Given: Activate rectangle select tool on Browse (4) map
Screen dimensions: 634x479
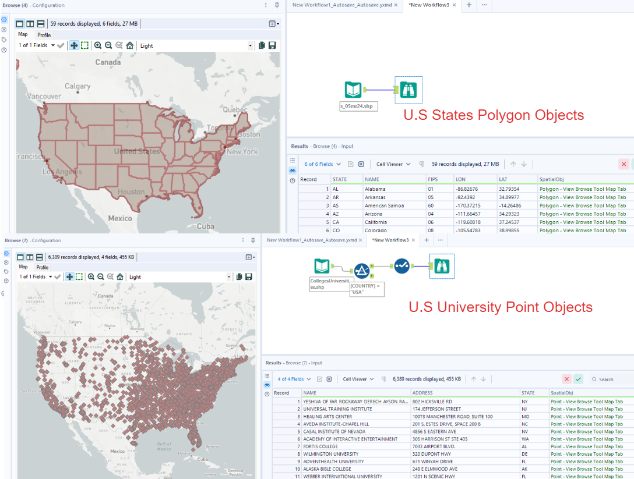Looking at the screenshot, I should pyautogui.click(x=84, y=45).
